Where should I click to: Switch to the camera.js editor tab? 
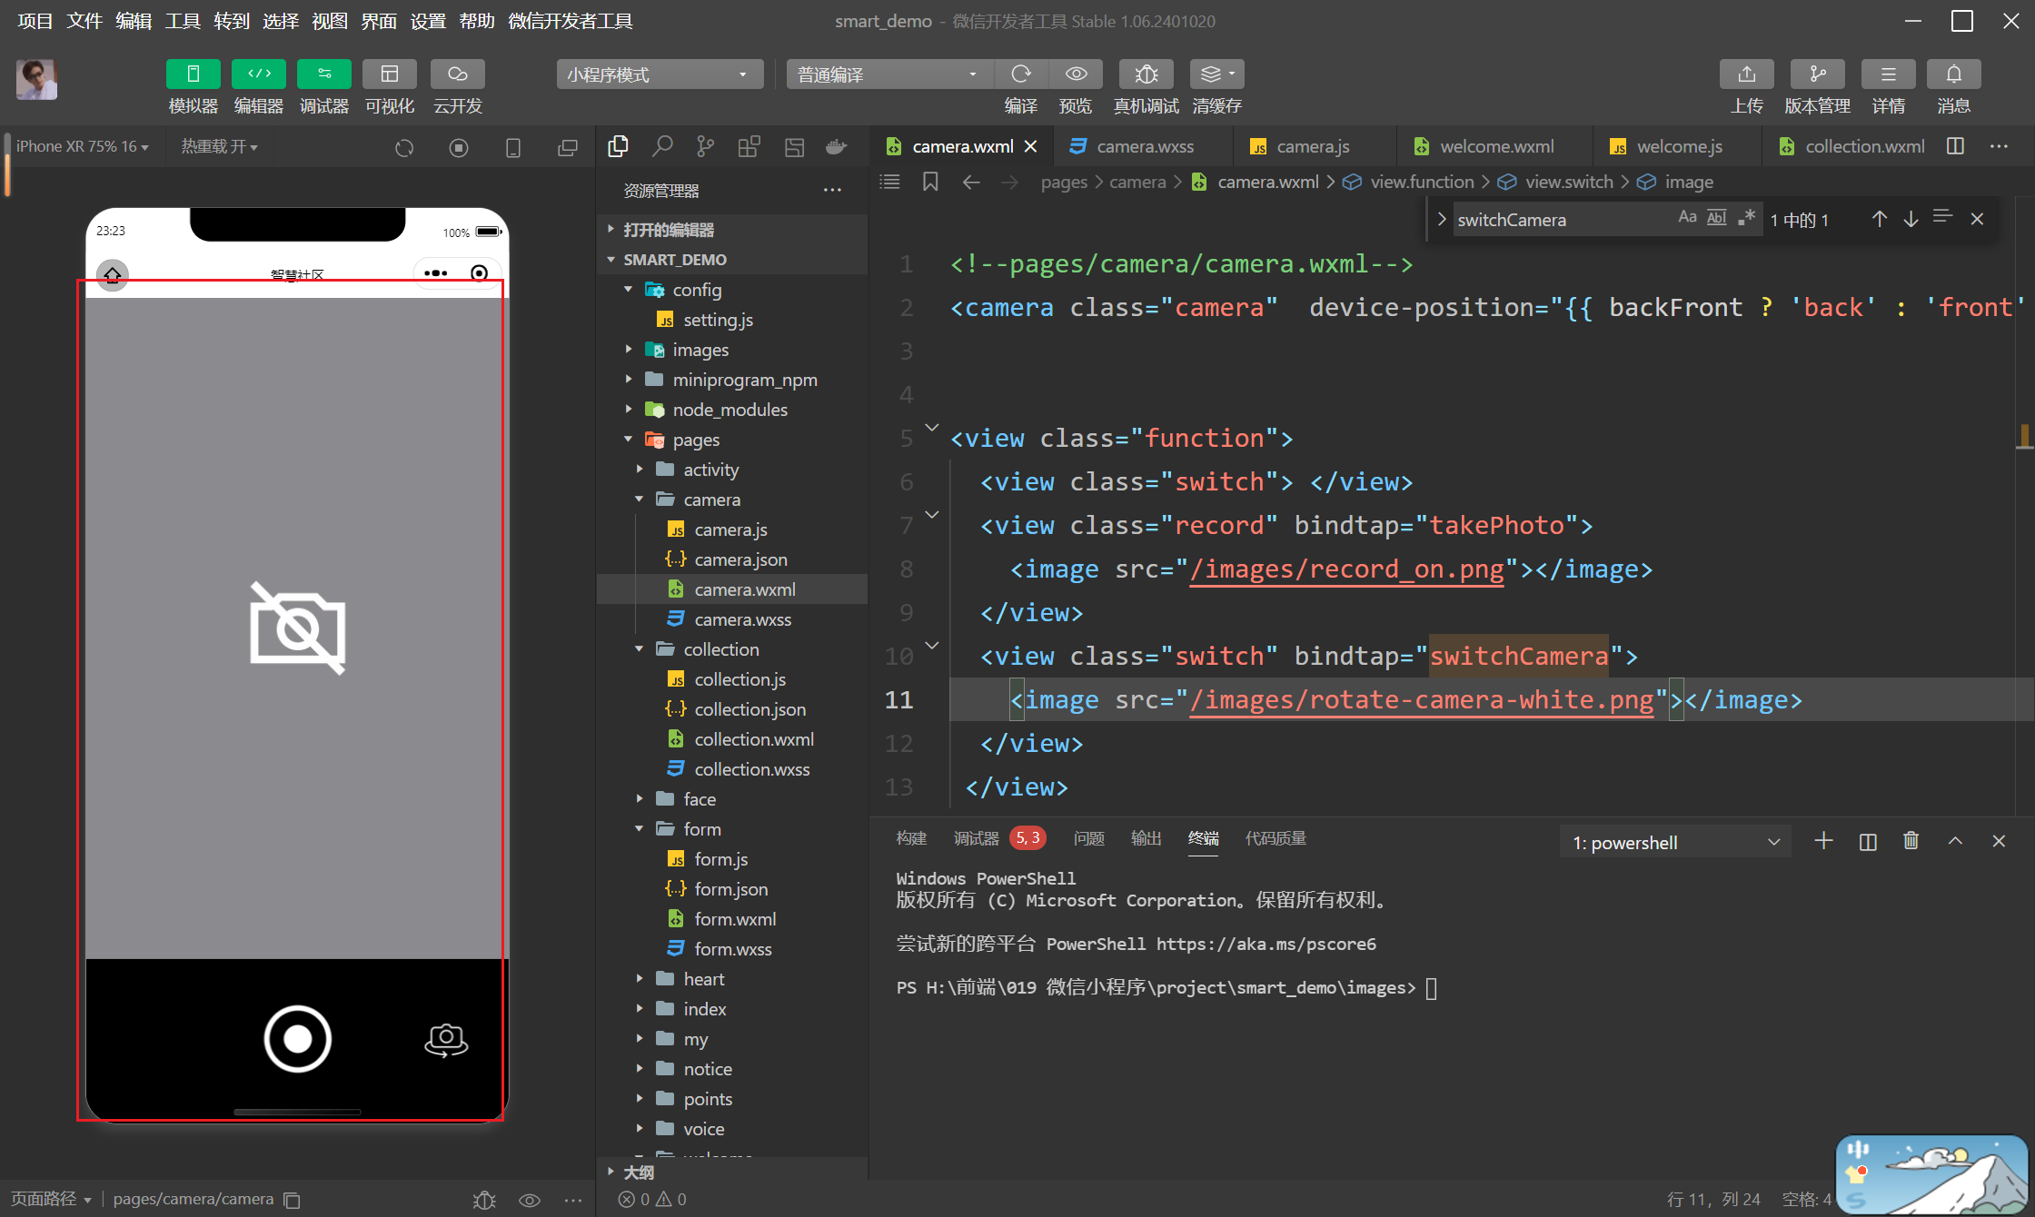coord(1312,146)
